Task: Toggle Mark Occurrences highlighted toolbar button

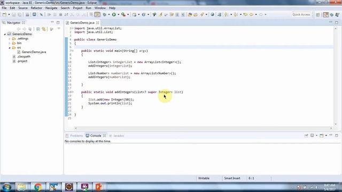Action: (97, 14)
